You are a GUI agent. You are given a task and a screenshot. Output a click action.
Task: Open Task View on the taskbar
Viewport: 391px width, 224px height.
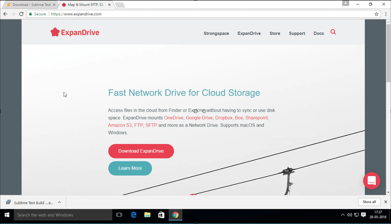click(119, 215)
